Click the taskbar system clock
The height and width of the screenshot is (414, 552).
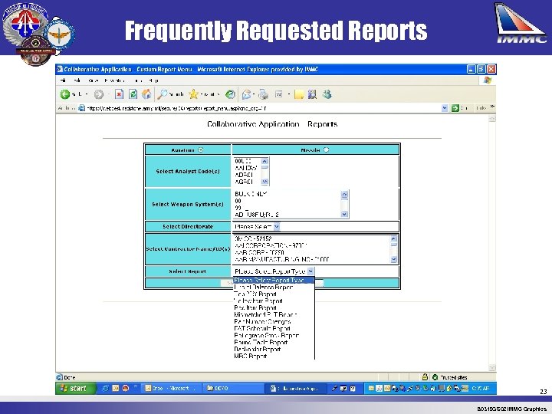pos(481,388)
